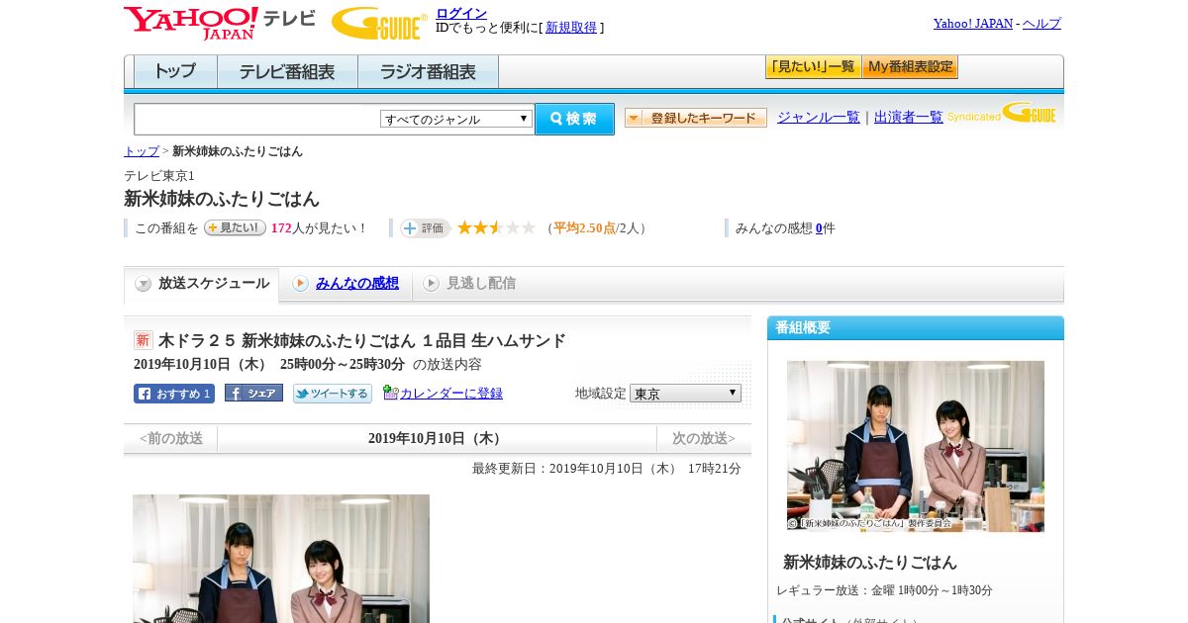The height and width of the screenshot is (623, 1188).
Task: Select the 見逃し配信 tab
Action: pyautogui.click(x=480, y=283)
